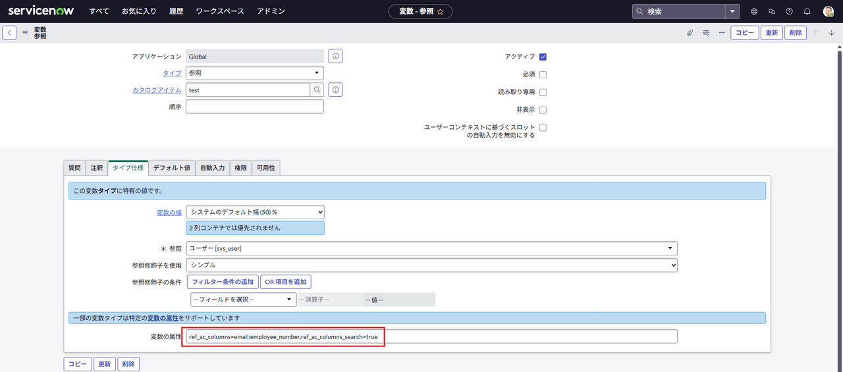Open the attachments paperclip icon

690,32
